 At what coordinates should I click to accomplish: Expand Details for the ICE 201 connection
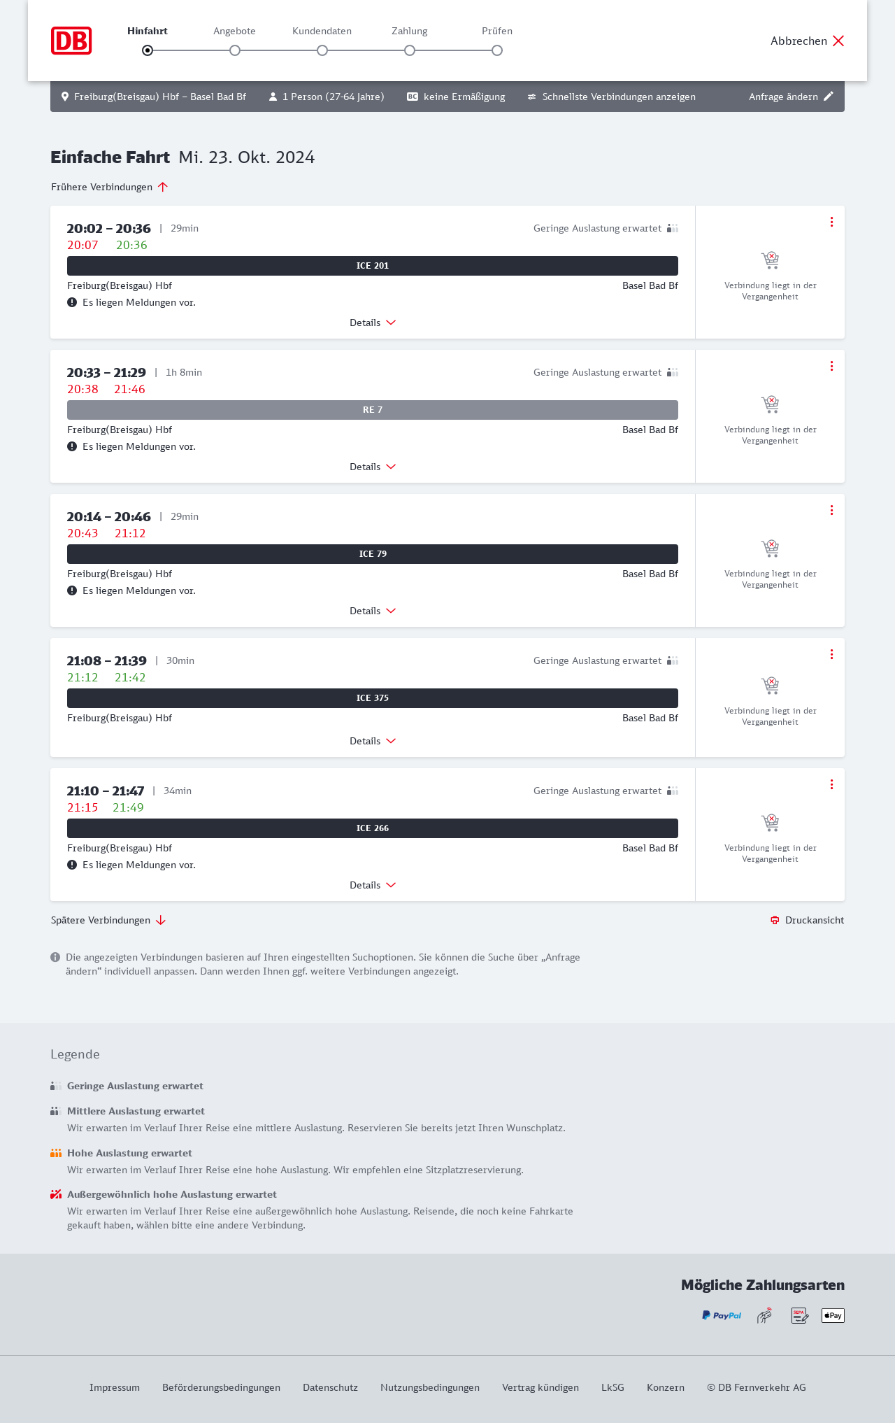[372, 323]
